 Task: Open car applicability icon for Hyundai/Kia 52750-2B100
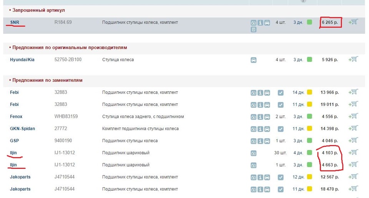pyautogui.click(x=253, y=60)
